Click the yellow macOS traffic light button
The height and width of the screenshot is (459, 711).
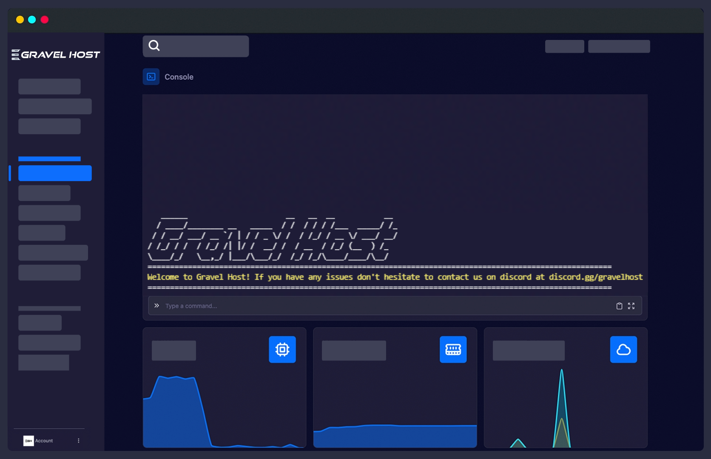[x=20, y=20]
